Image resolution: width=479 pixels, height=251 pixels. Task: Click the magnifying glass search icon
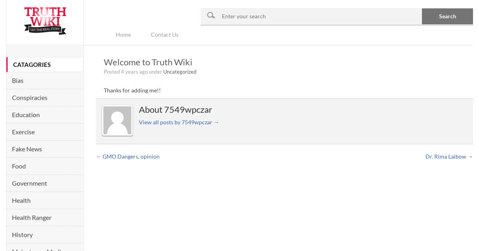[211, 16]
